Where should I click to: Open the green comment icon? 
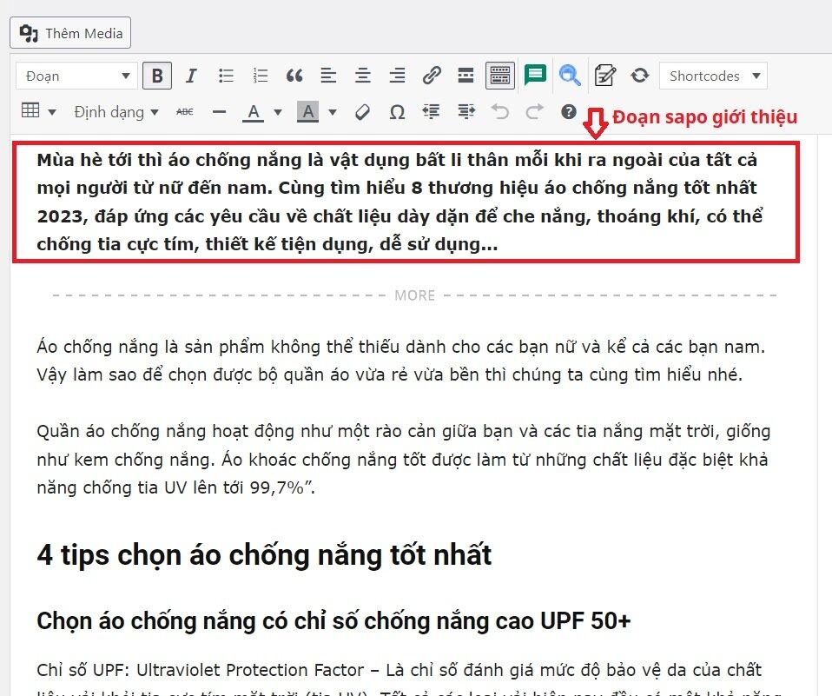pyautogui.click(x=535, y=76)
